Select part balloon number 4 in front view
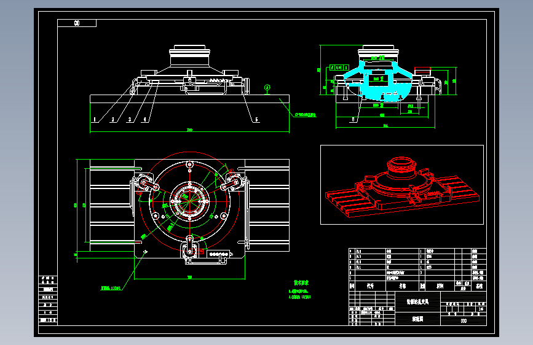 coord(145,119)
